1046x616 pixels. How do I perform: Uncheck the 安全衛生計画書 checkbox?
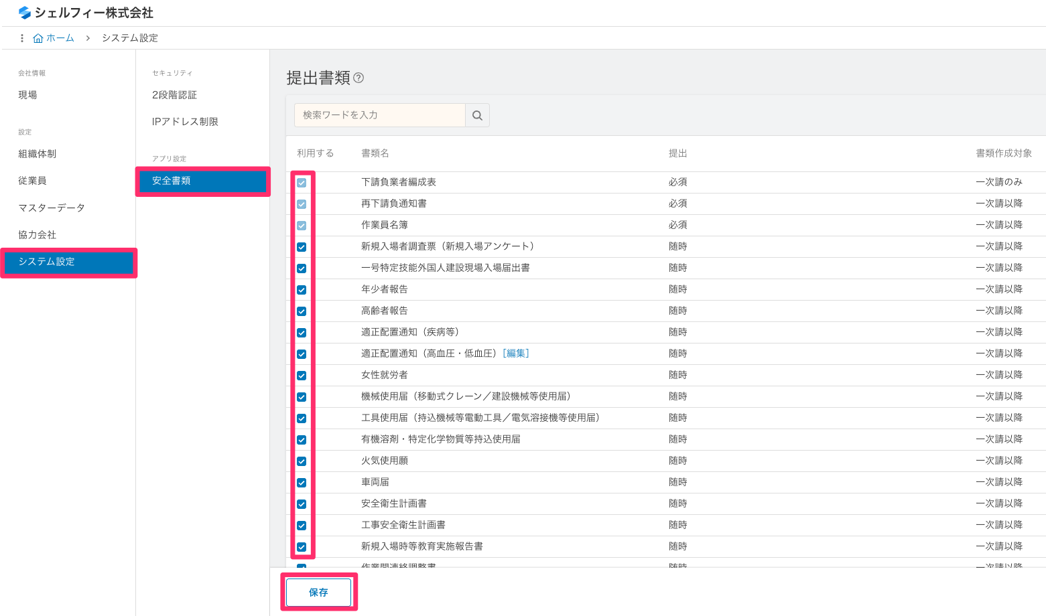coord(302,504)
